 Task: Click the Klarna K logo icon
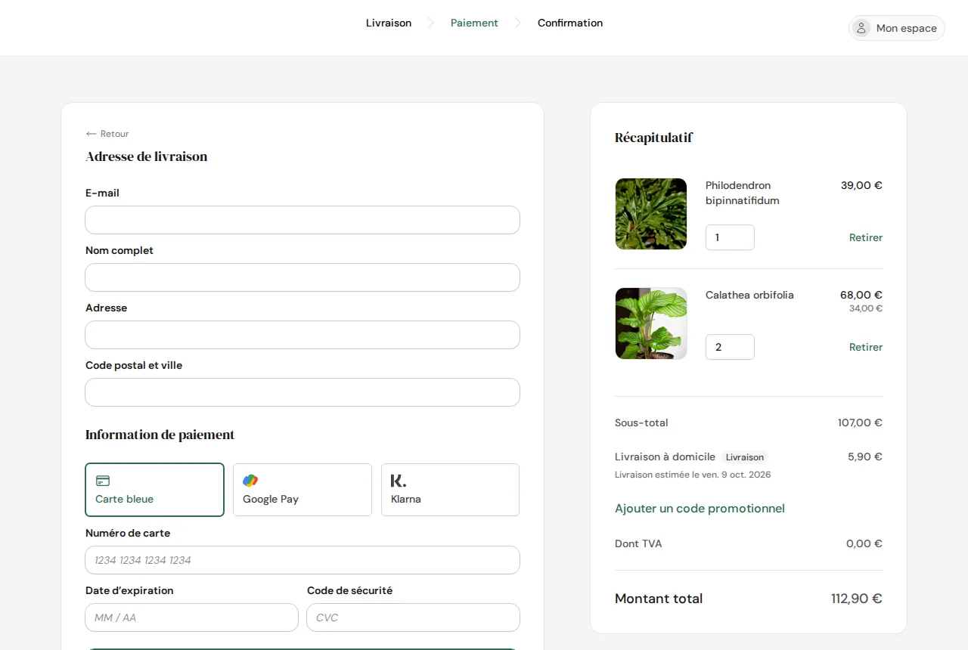point(398,481)
